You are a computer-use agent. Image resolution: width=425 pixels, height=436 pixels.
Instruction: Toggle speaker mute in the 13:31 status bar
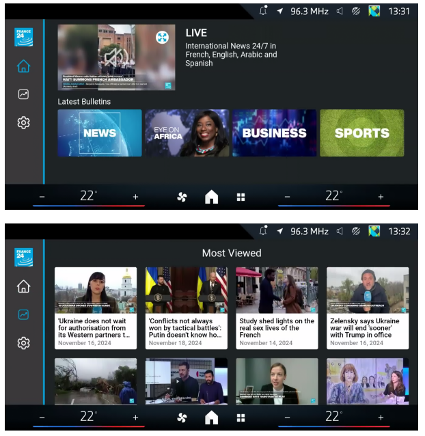click(340, 11)
